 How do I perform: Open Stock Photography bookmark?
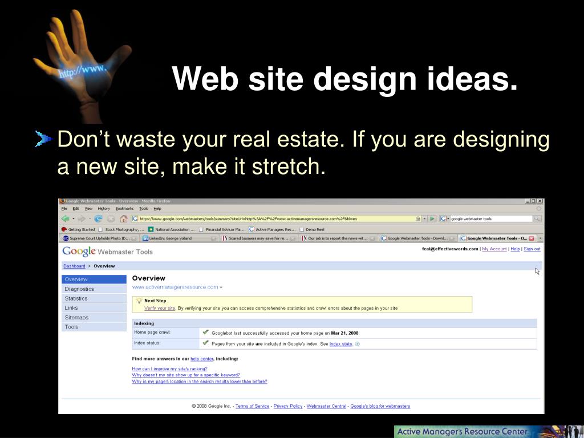pos(121,229)
